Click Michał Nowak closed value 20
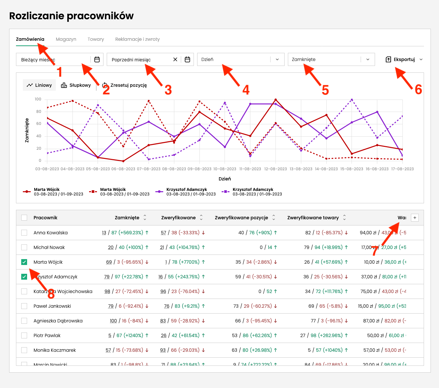Image resolution: width=439 pixels, height=388 pixels. (x=111, y=247)
